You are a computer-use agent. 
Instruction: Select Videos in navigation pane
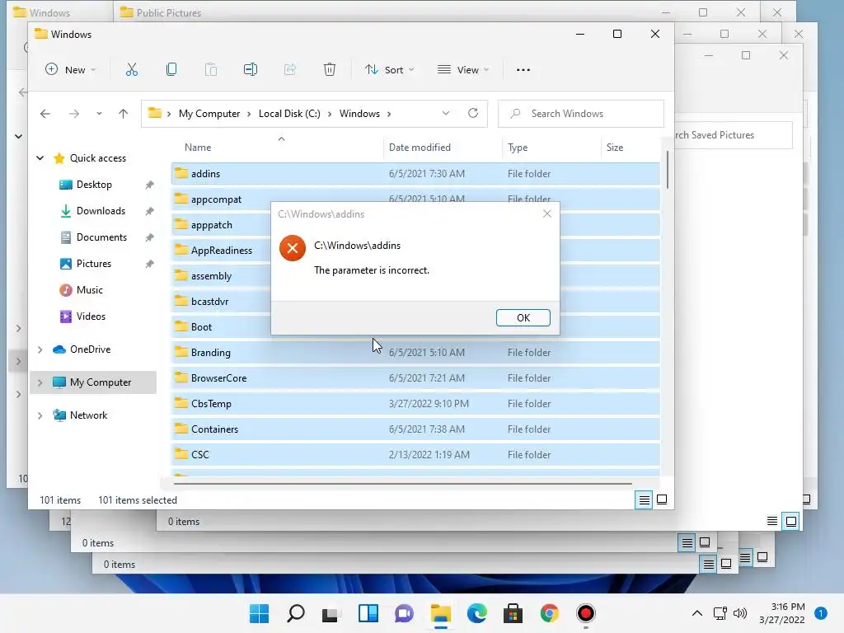pos(91,316)
